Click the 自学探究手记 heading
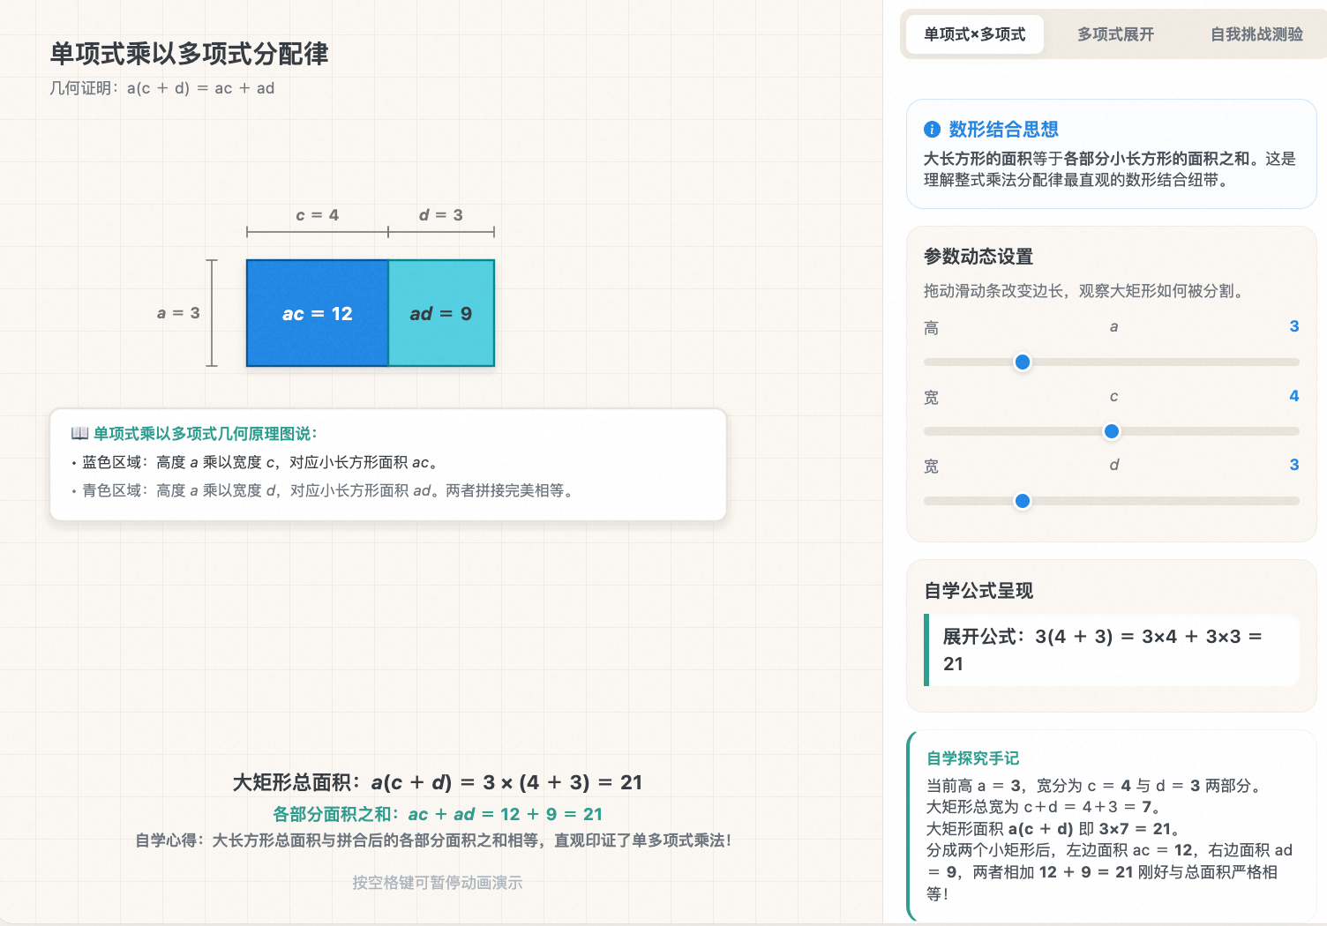Image resolution: width=1327 pixels, height=926 pixels. pos(972,758)
